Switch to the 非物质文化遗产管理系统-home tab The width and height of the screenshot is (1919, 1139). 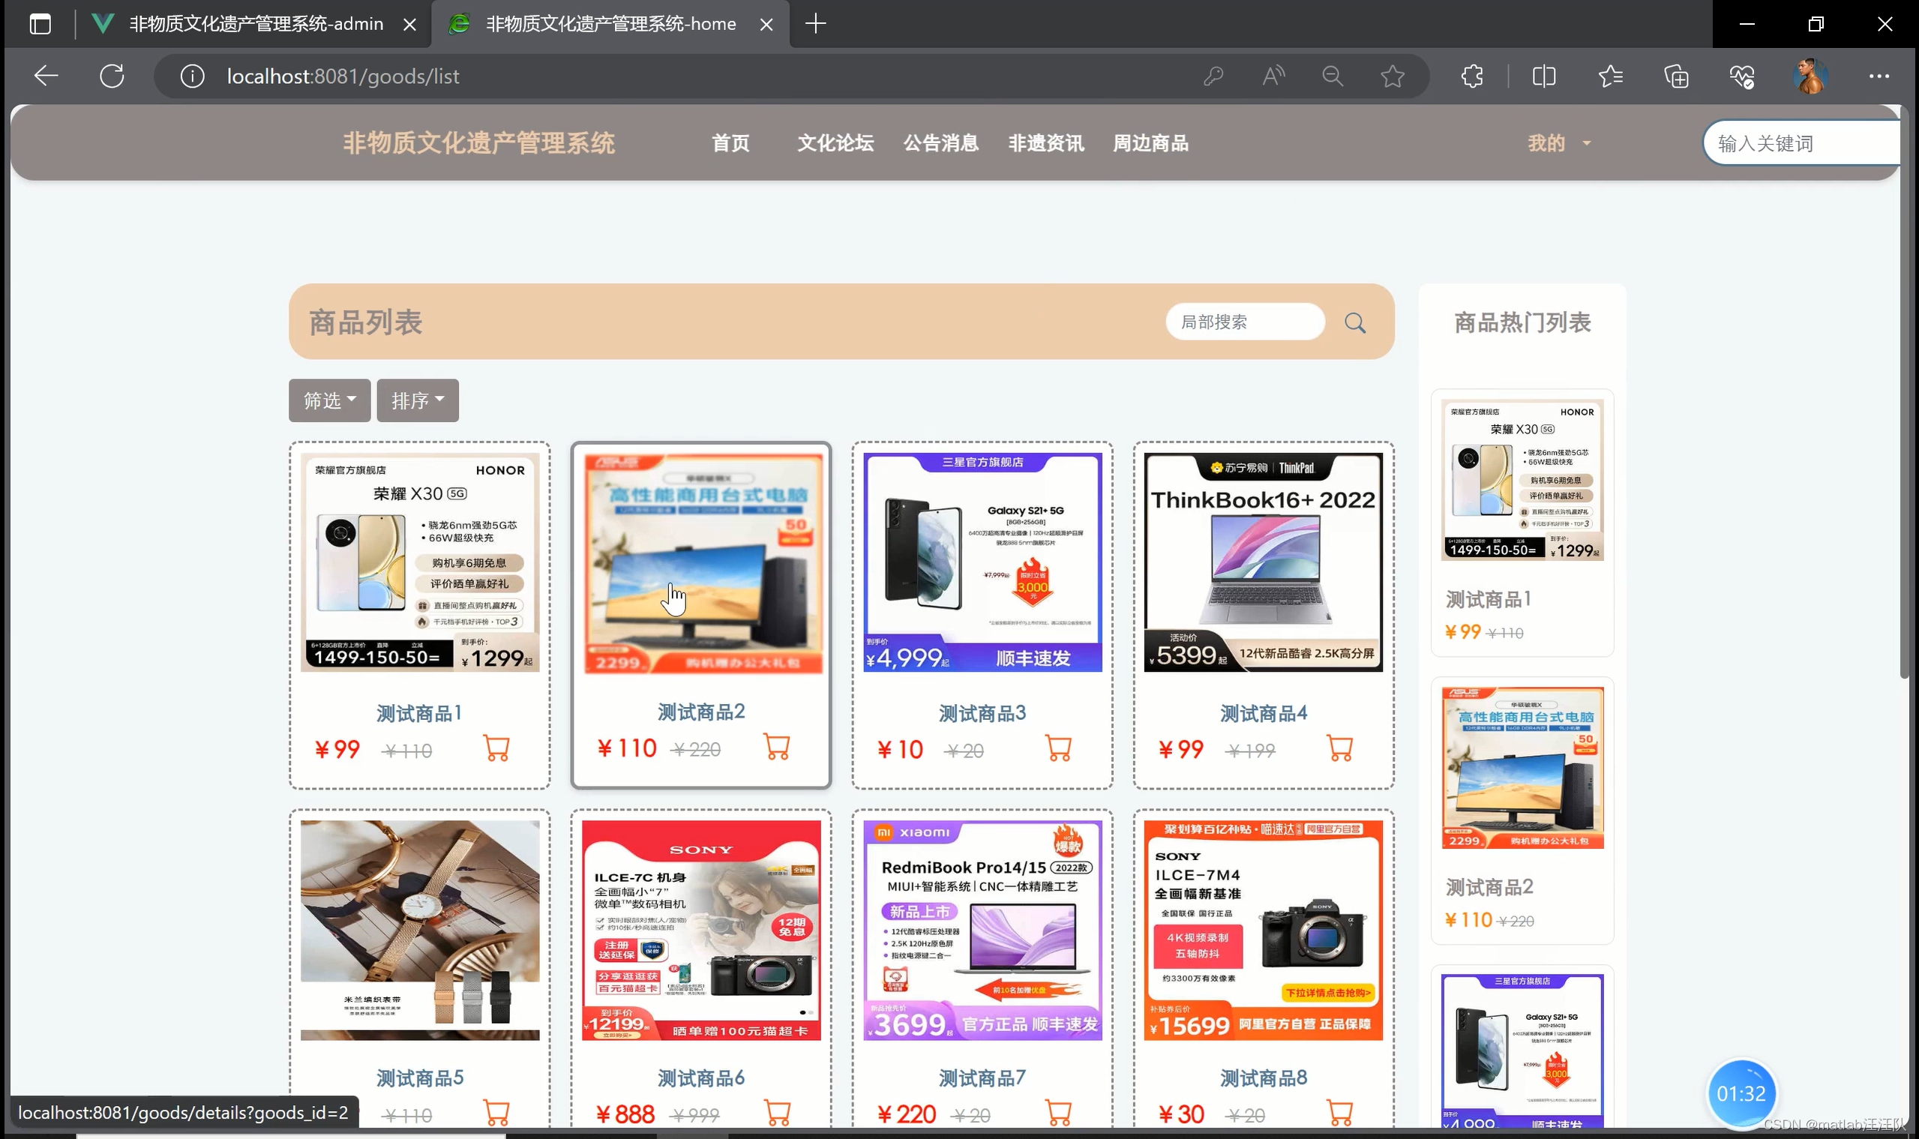611,25
